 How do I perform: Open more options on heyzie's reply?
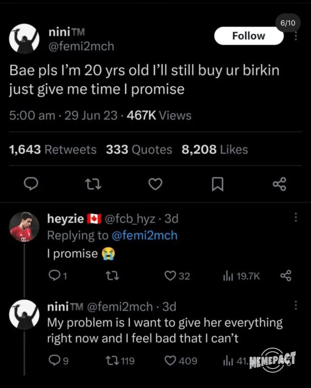pos(295,218)
